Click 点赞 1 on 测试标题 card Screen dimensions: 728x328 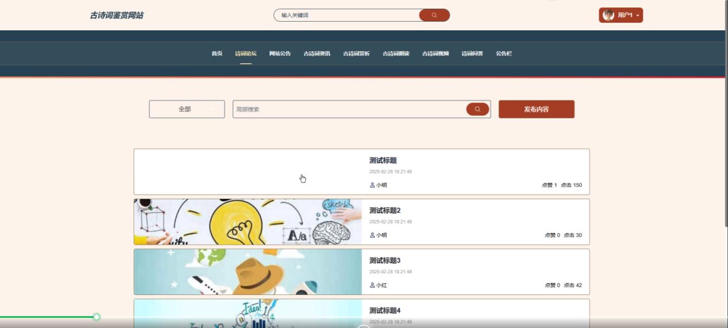pos(550,185)
